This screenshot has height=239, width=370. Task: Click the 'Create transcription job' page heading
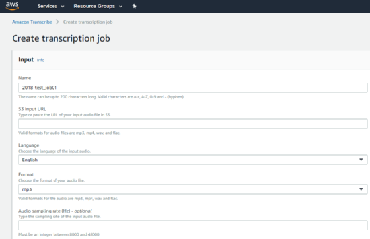point(61,38)
